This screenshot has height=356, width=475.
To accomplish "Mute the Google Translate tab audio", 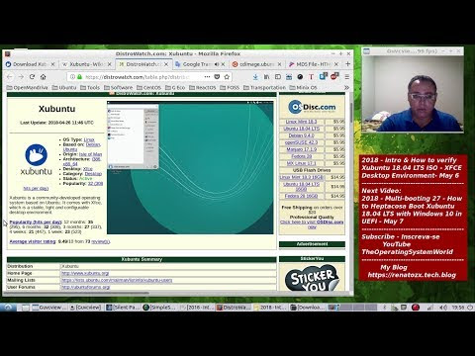I will (217, 64).
